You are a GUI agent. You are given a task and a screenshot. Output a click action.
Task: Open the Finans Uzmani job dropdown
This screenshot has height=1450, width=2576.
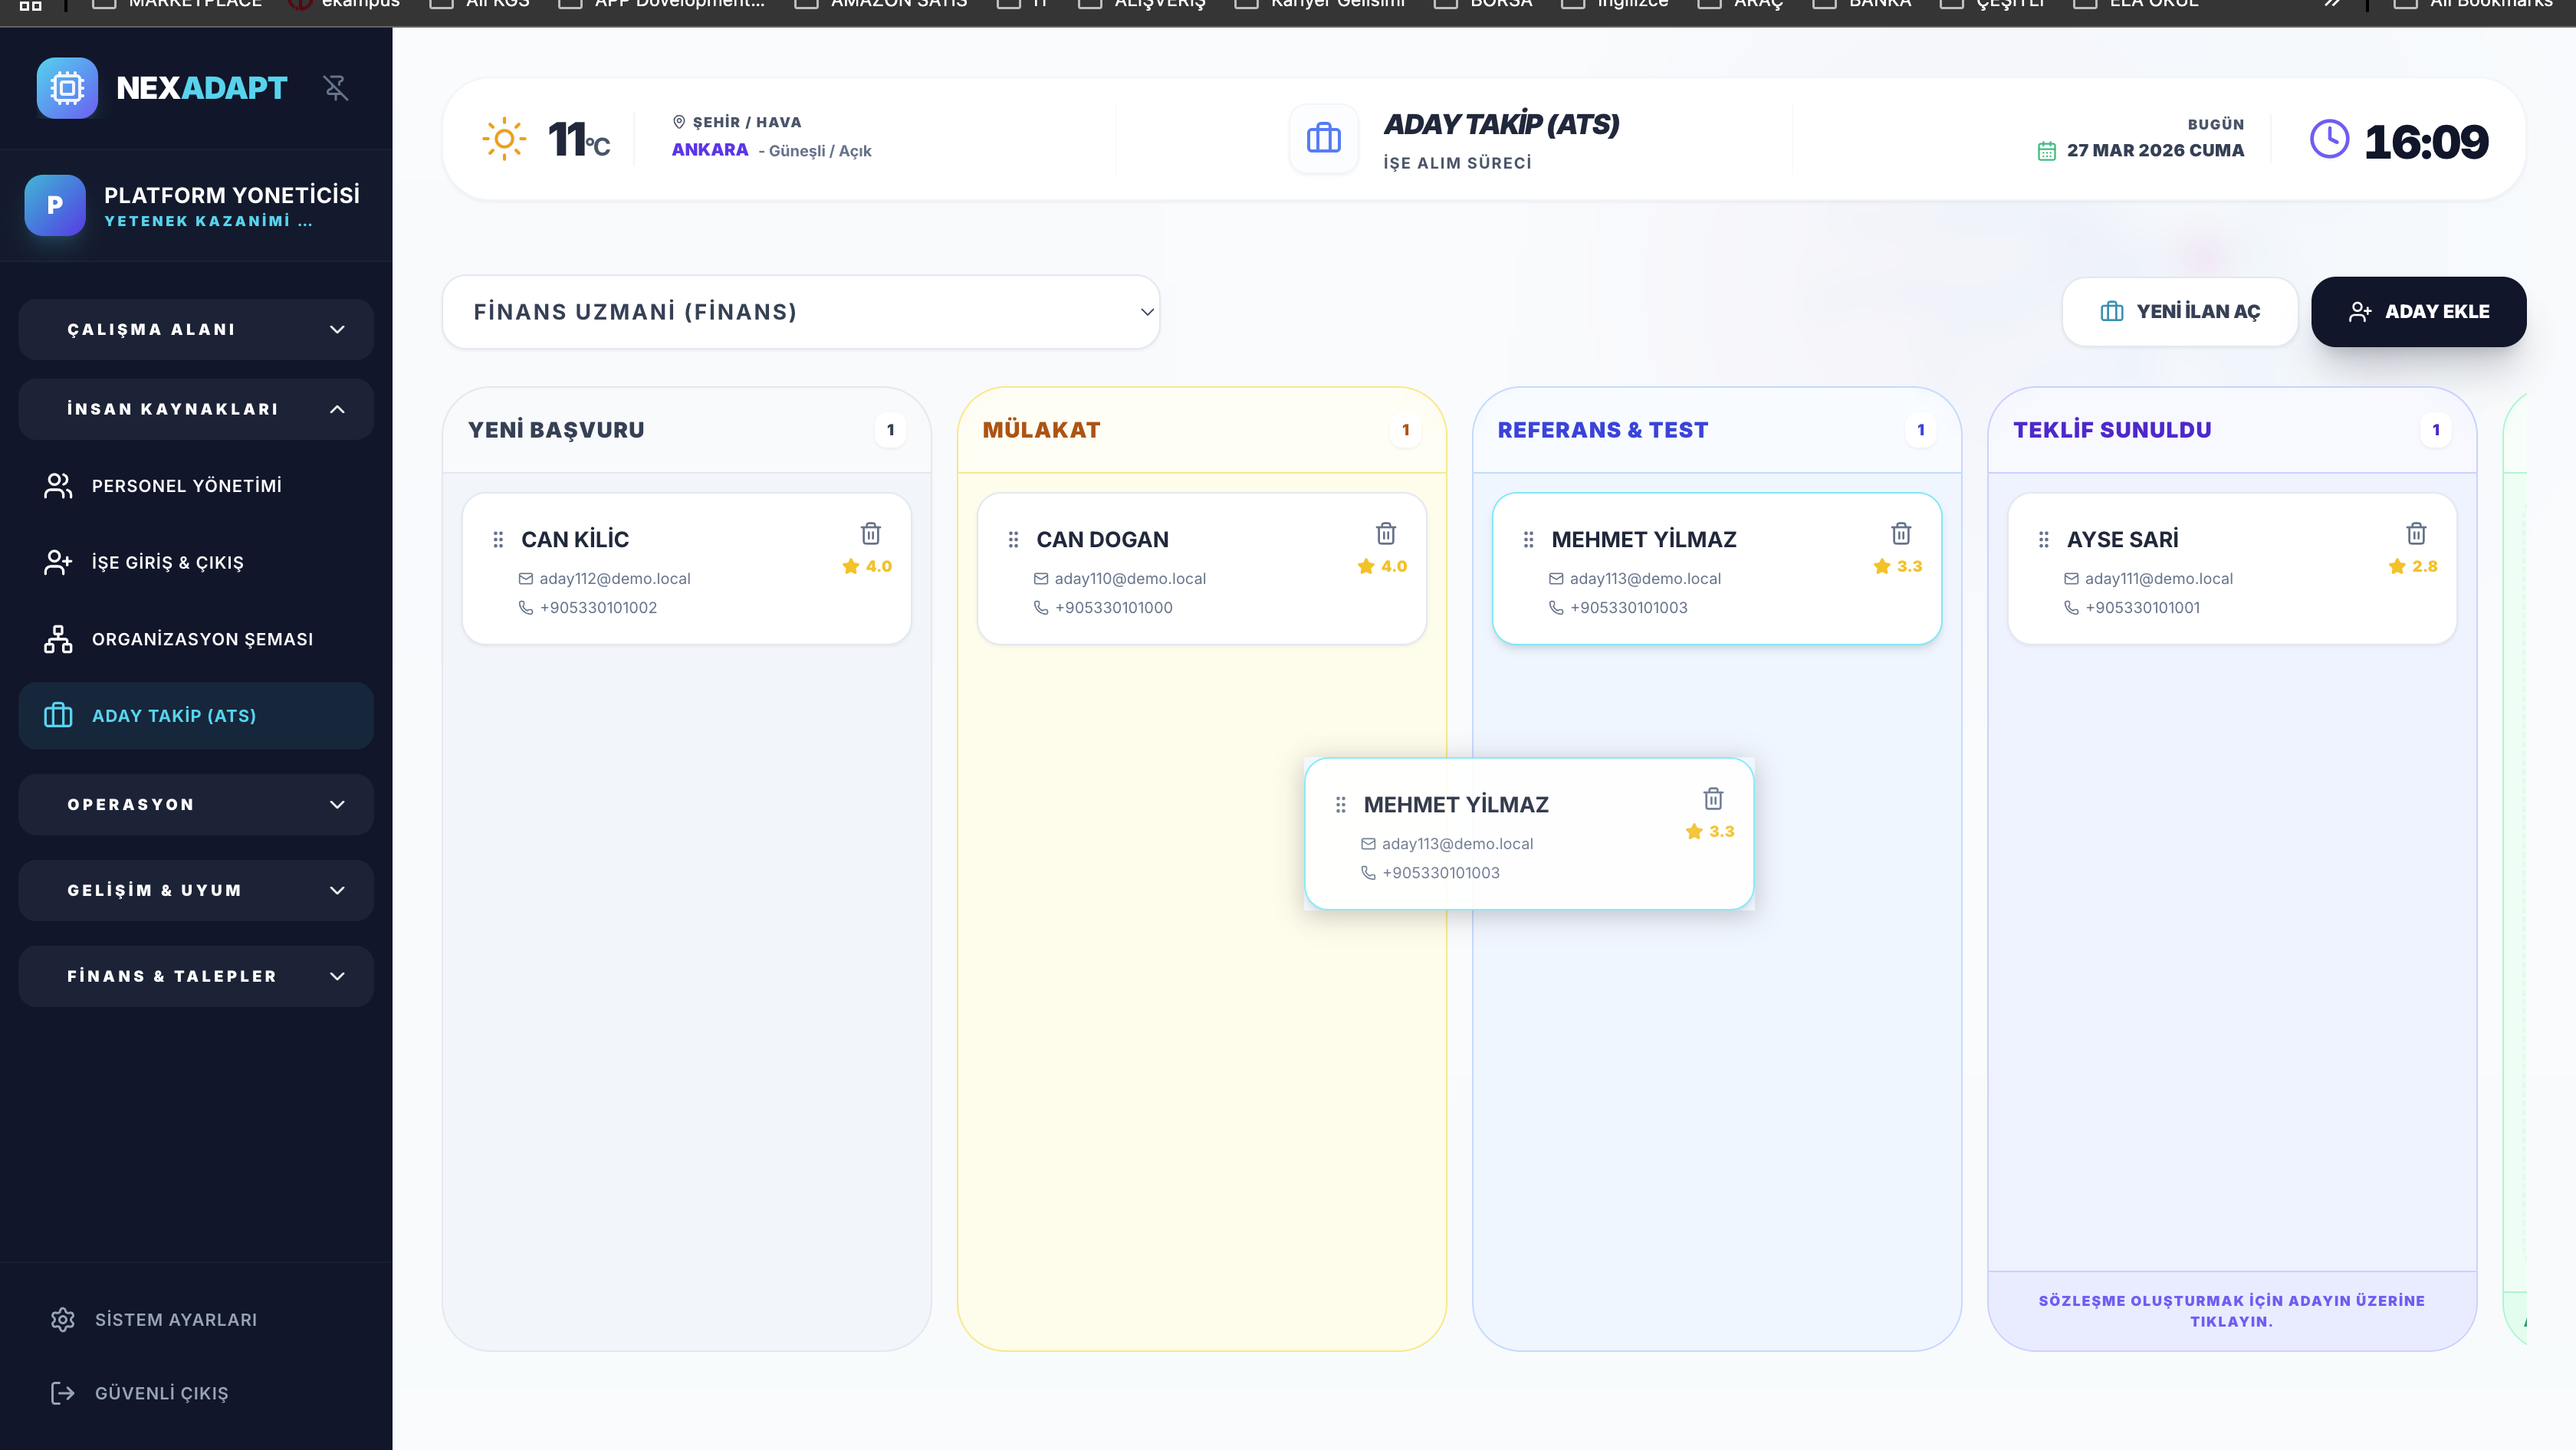pyautogui.click(x=800, y=312)
